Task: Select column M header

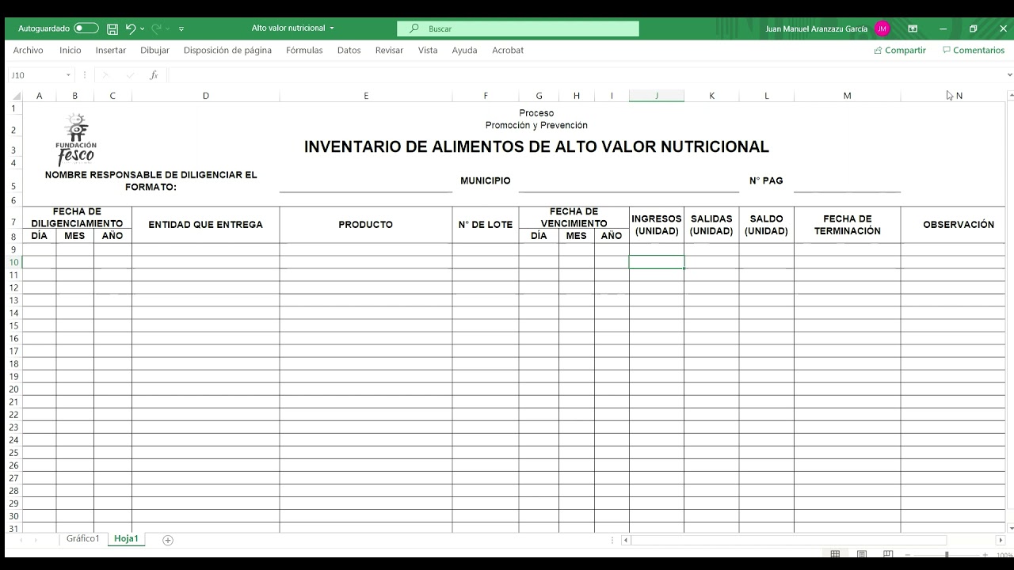Action: [x=848, y=96]
